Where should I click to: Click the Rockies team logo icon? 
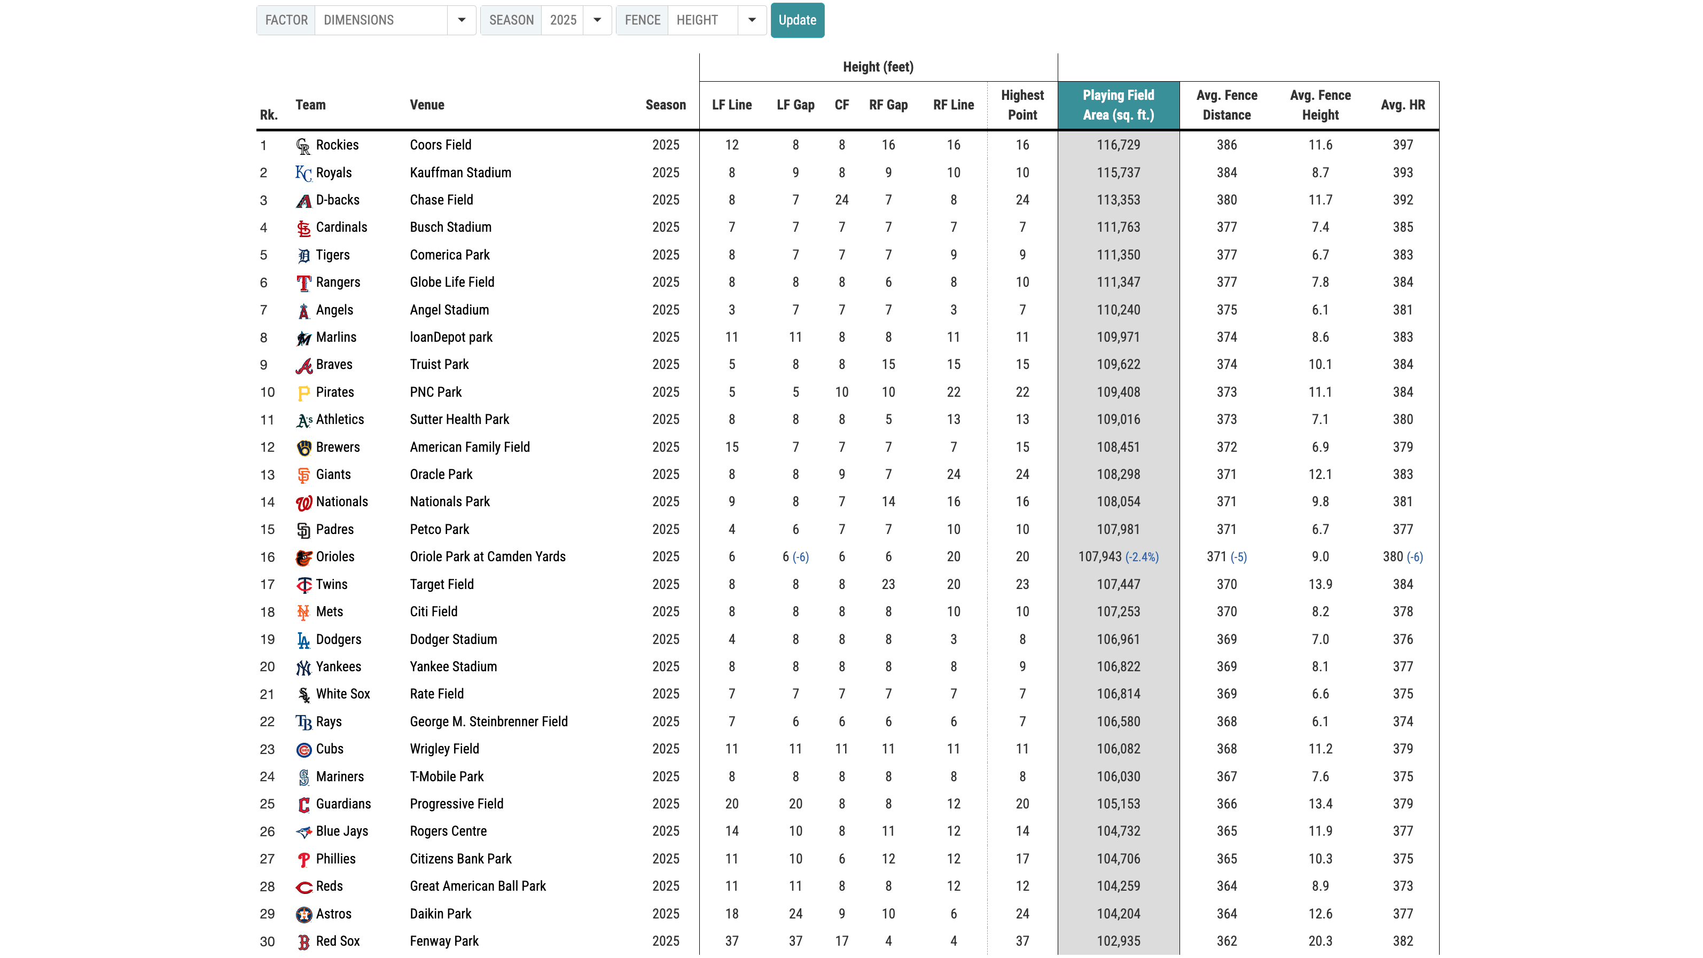point(303,146)
